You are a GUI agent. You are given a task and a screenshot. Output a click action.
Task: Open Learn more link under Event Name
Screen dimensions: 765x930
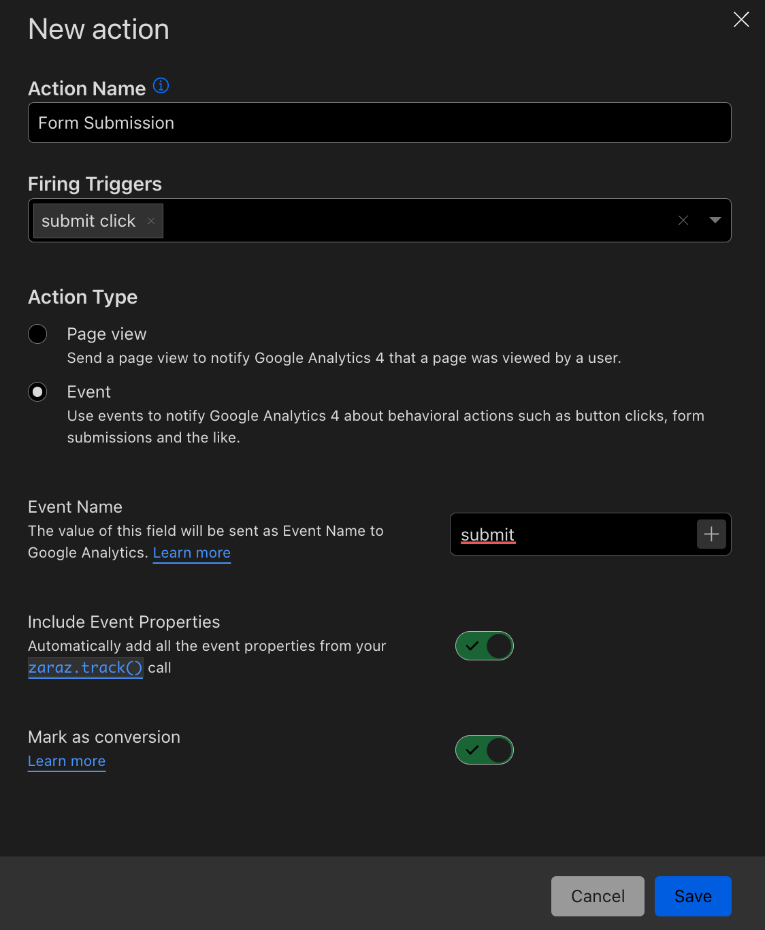(192, 553)
